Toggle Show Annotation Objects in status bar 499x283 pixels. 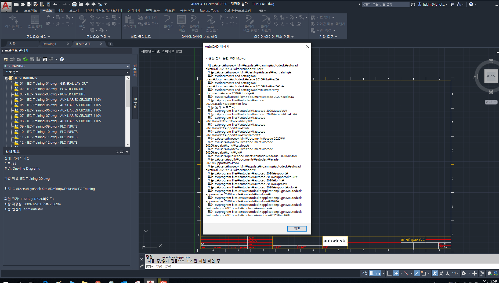click(x=435, y=273)
